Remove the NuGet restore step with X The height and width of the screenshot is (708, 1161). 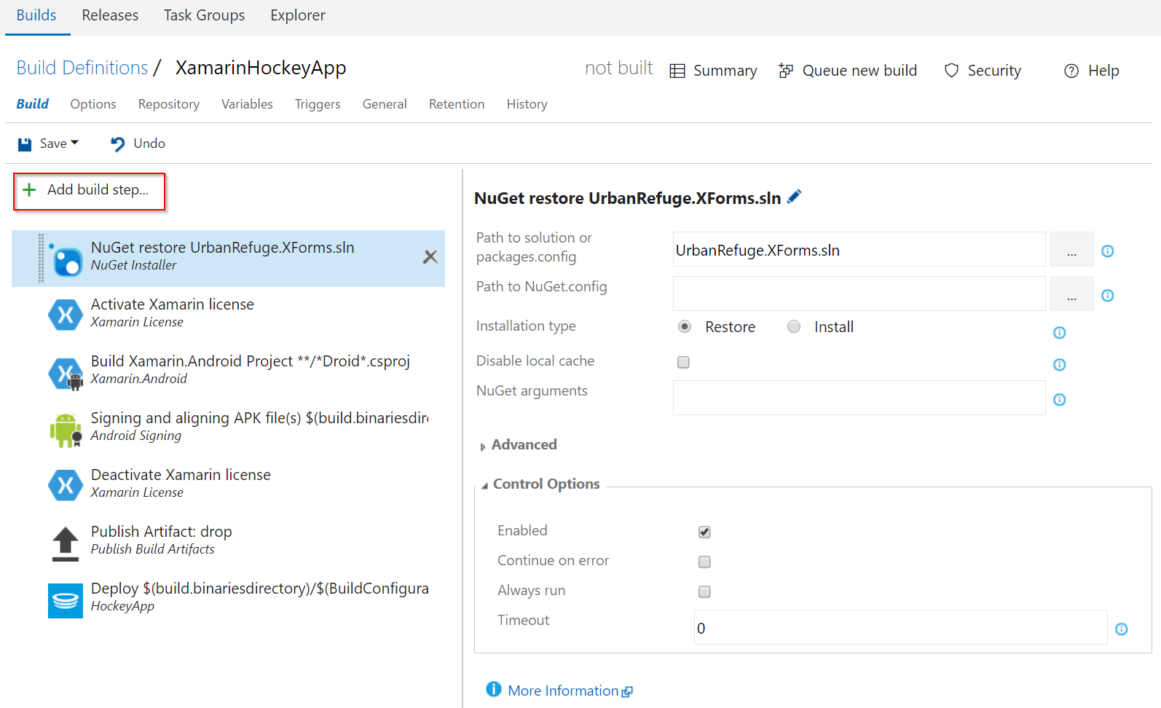(x=430, y=256)
